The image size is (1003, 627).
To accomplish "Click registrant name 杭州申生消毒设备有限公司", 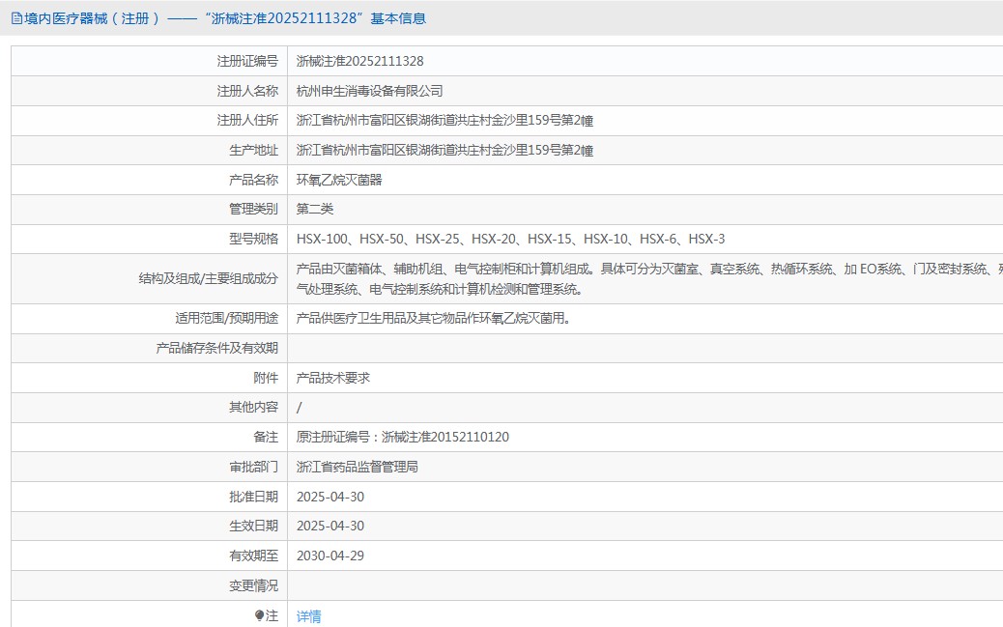I will tap(369, 91).
